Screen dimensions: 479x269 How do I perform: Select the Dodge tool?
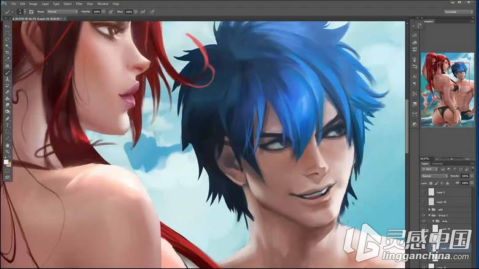point(7,112)
